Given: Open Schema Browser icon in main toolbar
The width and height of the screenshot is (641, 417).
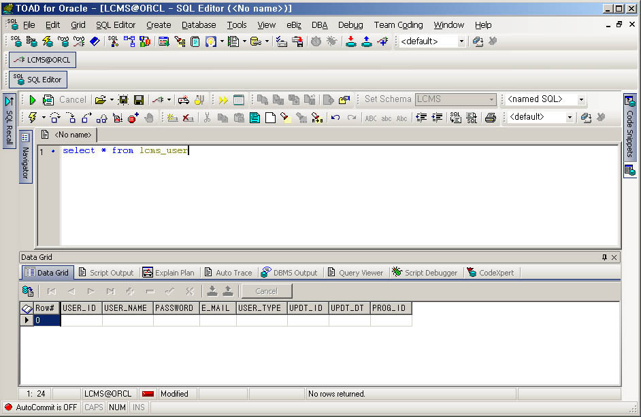Looking at the screenshot, I should tap(32, 41).
